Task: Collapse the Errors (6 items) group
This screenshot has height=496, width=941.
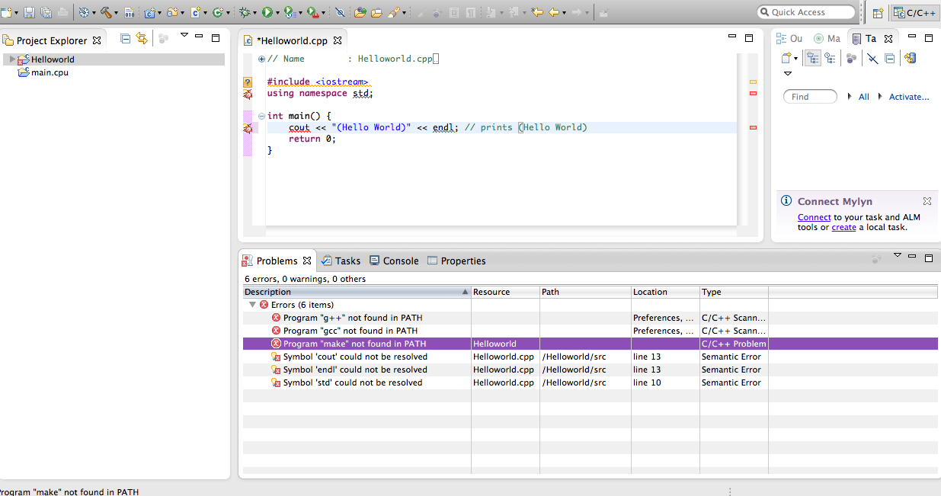Action: (x=252, y=305)
